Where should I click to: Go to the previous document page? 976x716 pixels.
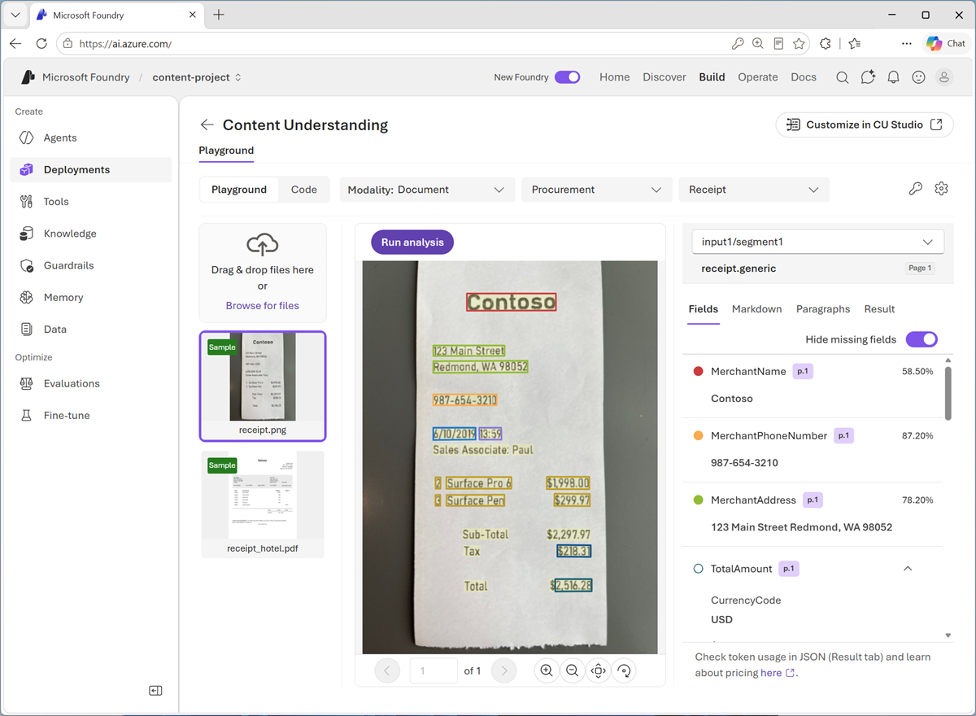387,670
